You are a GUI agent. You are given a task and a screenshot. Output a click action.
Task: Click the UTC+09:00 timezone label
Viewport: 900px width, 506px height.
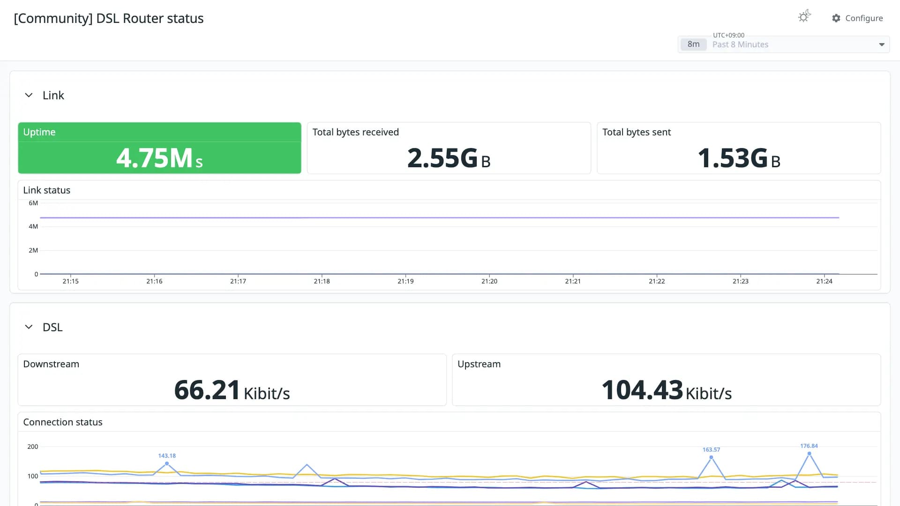[x=728, y=35]
